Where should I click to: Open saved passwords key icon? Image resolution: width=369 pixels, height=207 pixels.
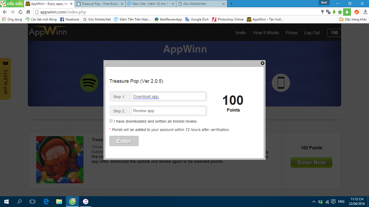pos(322,12)
